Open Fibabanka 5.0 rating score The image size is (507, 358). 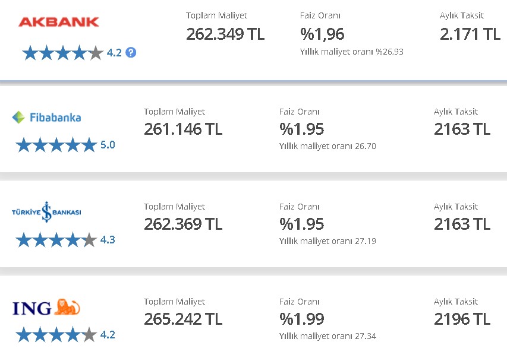tap(108, 145)
